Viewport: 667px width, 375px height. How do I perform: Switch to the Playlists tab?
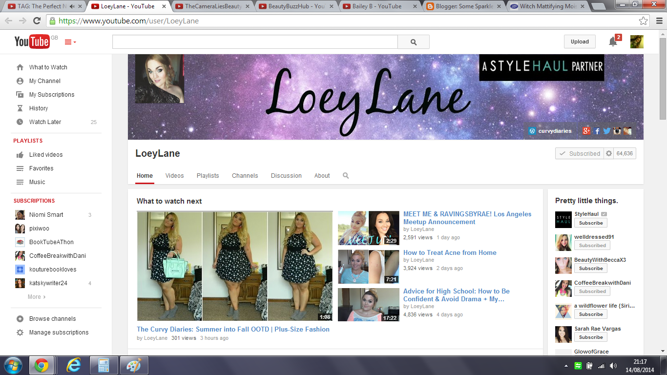click(x=208, y=176)
